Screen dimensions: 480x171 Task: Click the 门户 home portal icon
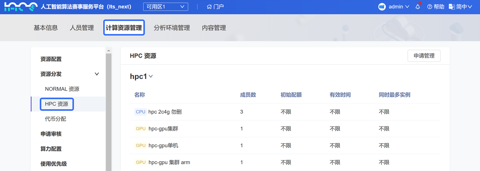click(209, 7)
